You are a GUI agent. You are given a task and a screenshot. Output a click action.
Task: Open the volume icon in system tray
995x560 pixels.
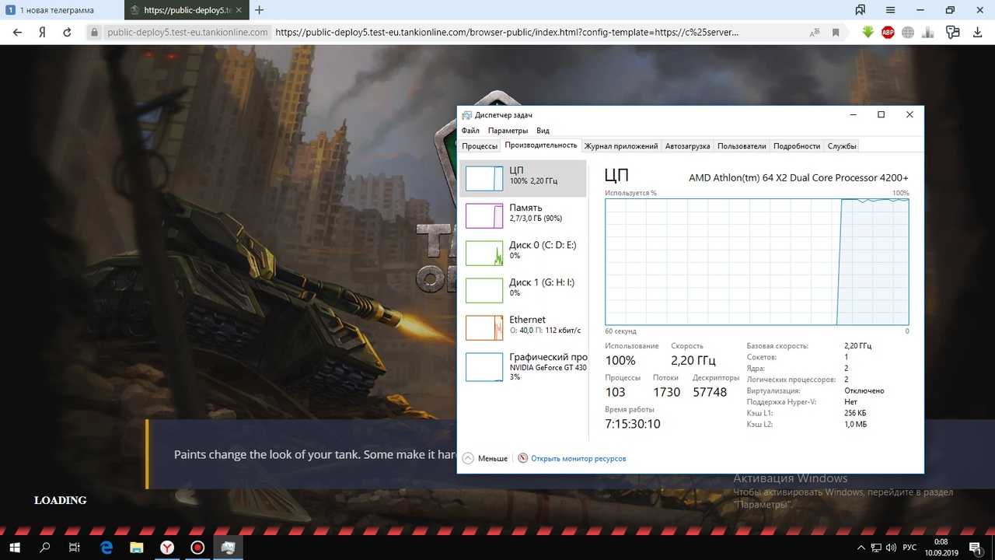tap(892, 548)
